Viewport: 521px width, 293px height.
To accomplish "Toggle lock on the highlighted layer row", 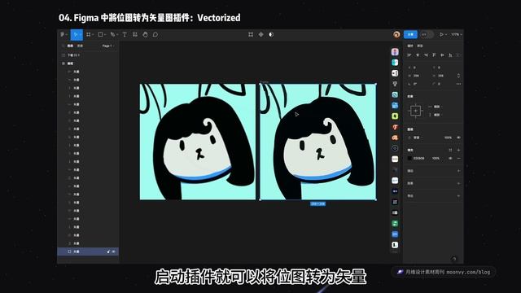I will (108, 251).
